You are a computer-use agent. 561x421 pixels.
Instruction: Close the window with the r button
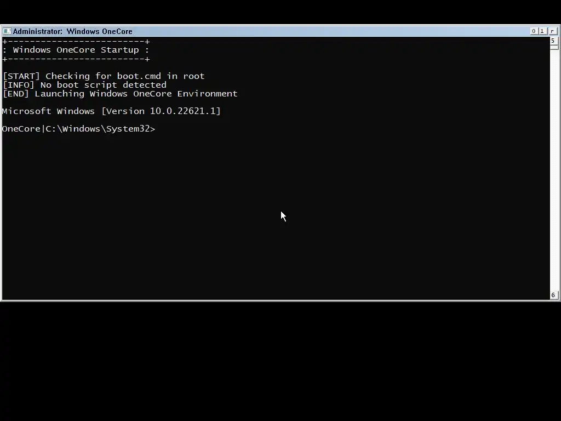tap(552, 31)
